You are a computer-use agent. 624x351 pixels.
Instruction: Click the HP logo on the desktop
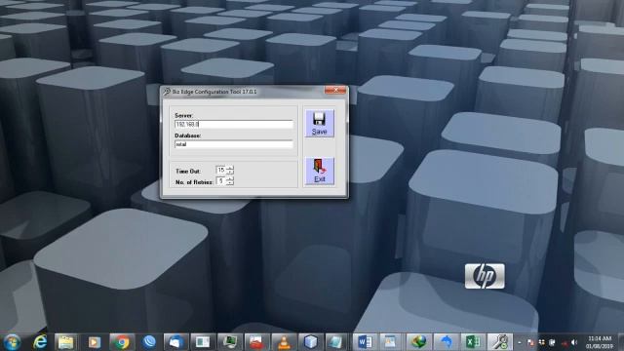click(485, 276)
